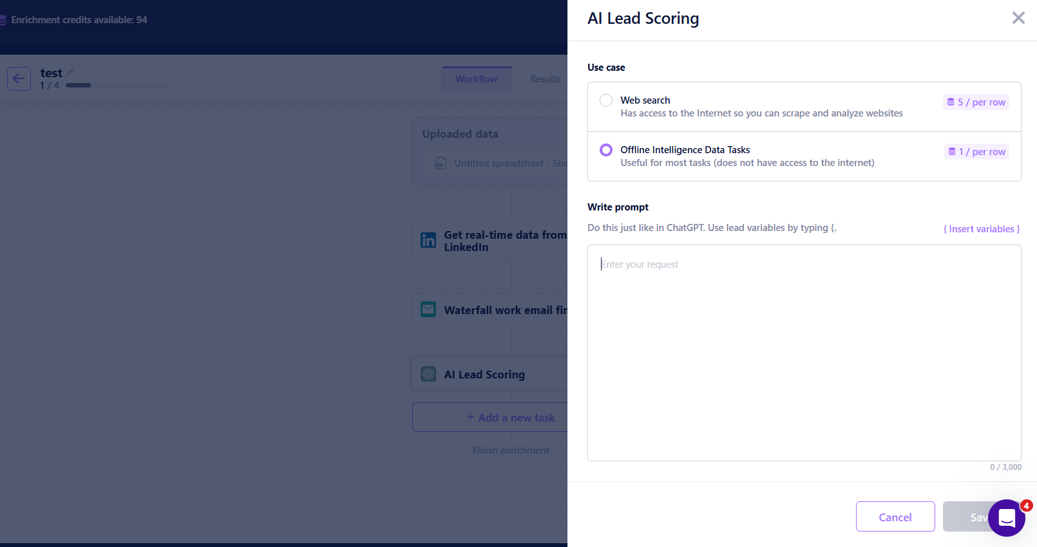Click the 5 / per row credit badge

(976, 102)
